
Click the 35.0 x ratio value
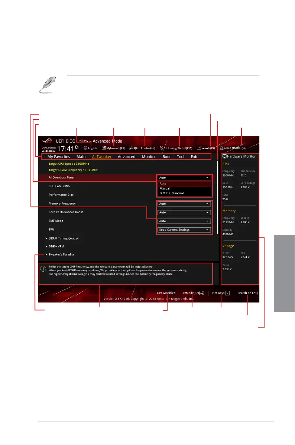(x=226, y=199)
